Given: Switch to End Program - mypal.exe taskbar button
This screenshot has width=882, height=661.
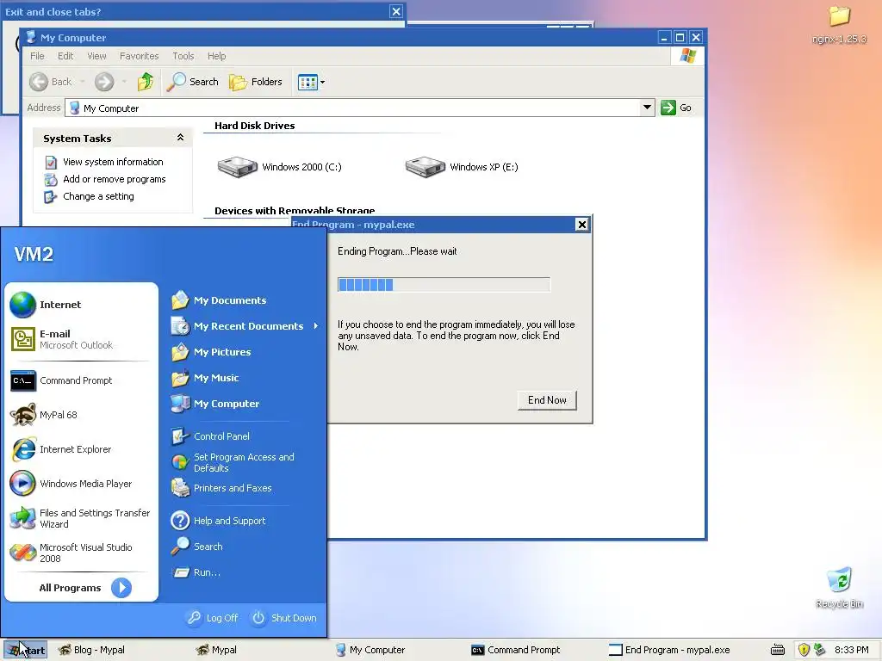Looking at the screenshot, I should click(x=669, y=650).
